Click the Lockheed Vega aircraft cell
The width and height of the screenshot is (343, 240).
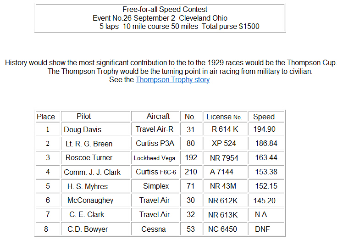(x=155, y=158)
